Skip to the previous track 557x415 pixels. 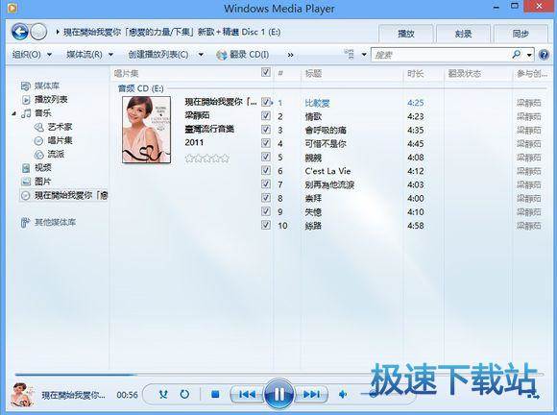coord(247,394)
